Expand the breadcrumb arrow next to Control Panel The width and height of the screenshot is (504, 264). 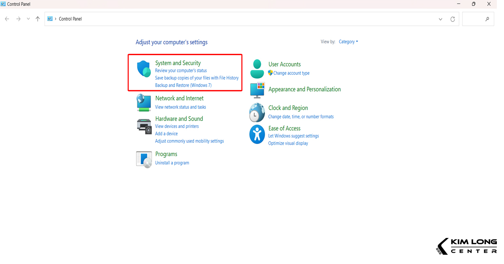[56, 18]
